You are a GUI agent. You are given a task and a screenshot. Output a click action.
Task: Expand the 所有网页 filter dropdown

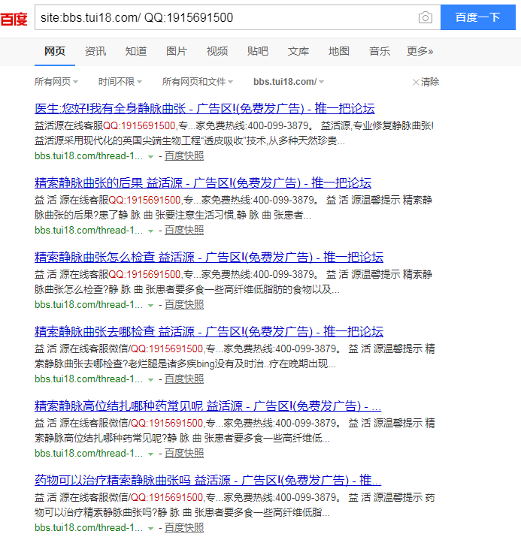(x=56, y=82)
